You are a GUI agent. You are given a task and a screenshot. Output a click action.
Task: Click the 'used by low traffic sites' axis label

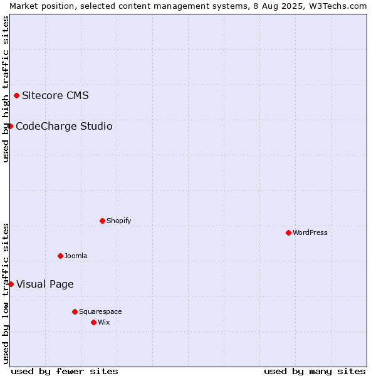point(6,295)
